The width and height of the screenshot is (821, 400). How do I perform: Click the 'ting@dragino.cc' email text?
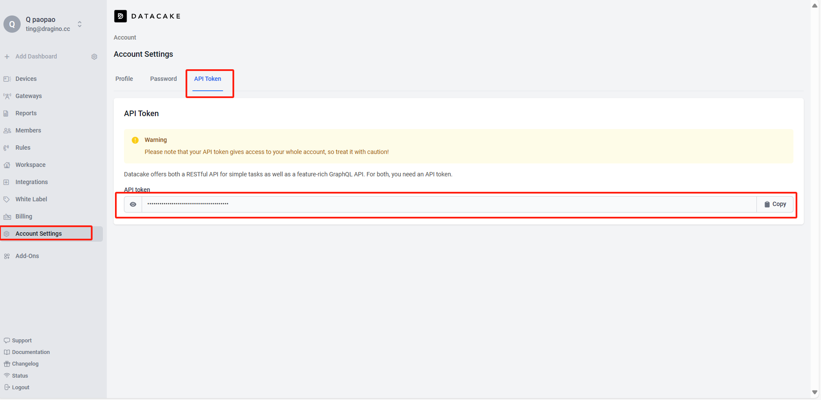[x=48, y=29]
